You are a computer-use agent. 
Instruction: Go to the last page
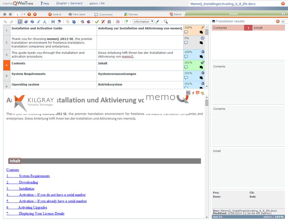[x=35, y=14]
